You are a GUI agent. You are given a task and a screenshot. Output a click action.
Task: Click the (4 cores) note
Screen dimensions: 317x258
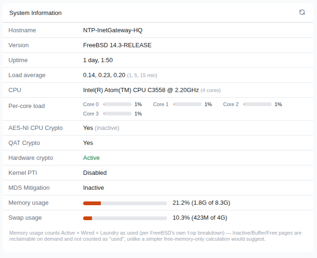pos(211,91)
